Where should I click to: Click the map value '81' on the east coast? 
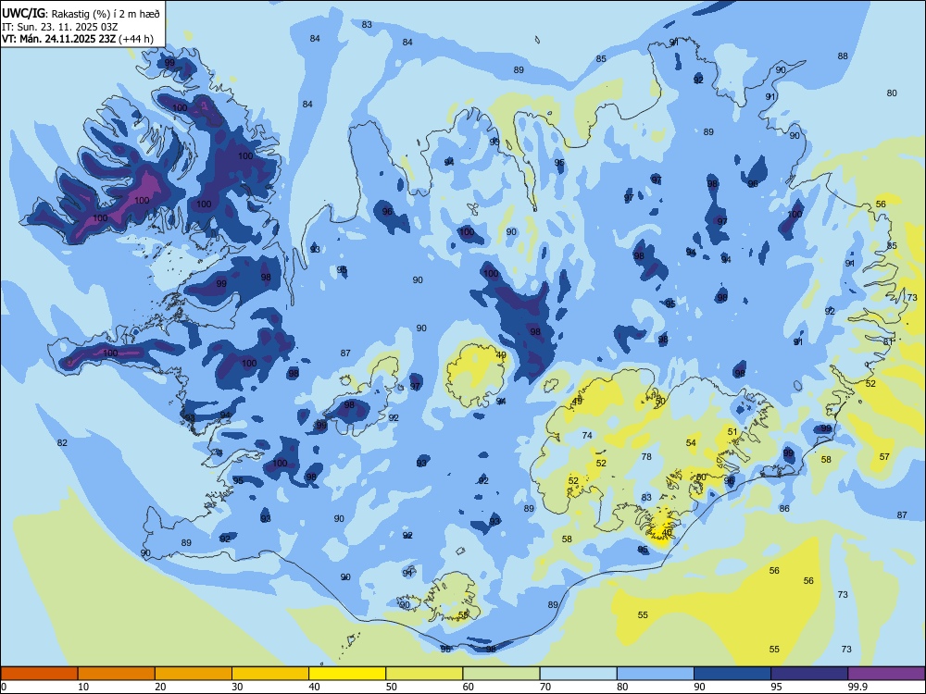point(888,341)
